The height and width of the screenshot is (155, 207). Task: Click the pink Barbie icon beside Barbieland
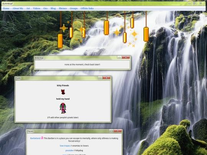click(x=42, y=138)
